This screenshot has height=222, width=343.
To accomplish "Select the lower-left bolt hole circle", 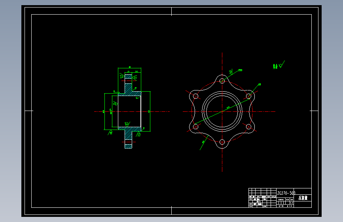I will pos(195,127).
